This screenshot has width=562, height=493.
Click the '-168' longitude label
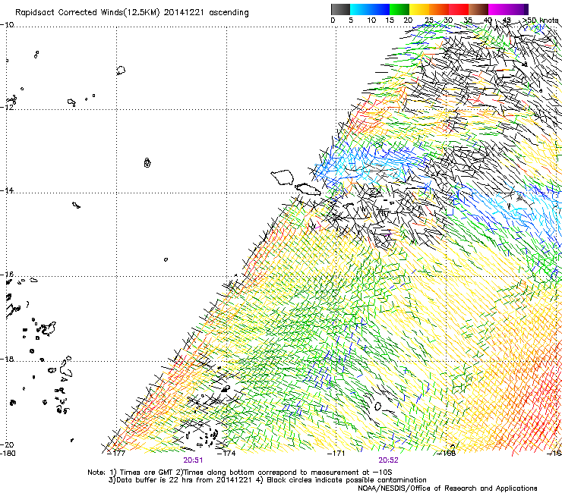click(x=447, y=454)
